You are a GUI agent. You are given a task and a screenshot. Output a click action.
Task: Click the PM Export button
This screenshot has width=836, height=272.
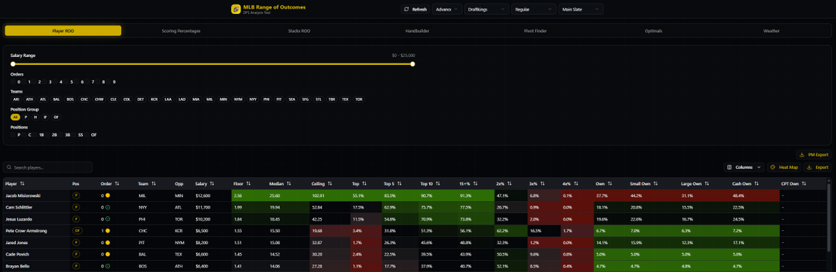[x=814, y=154]
